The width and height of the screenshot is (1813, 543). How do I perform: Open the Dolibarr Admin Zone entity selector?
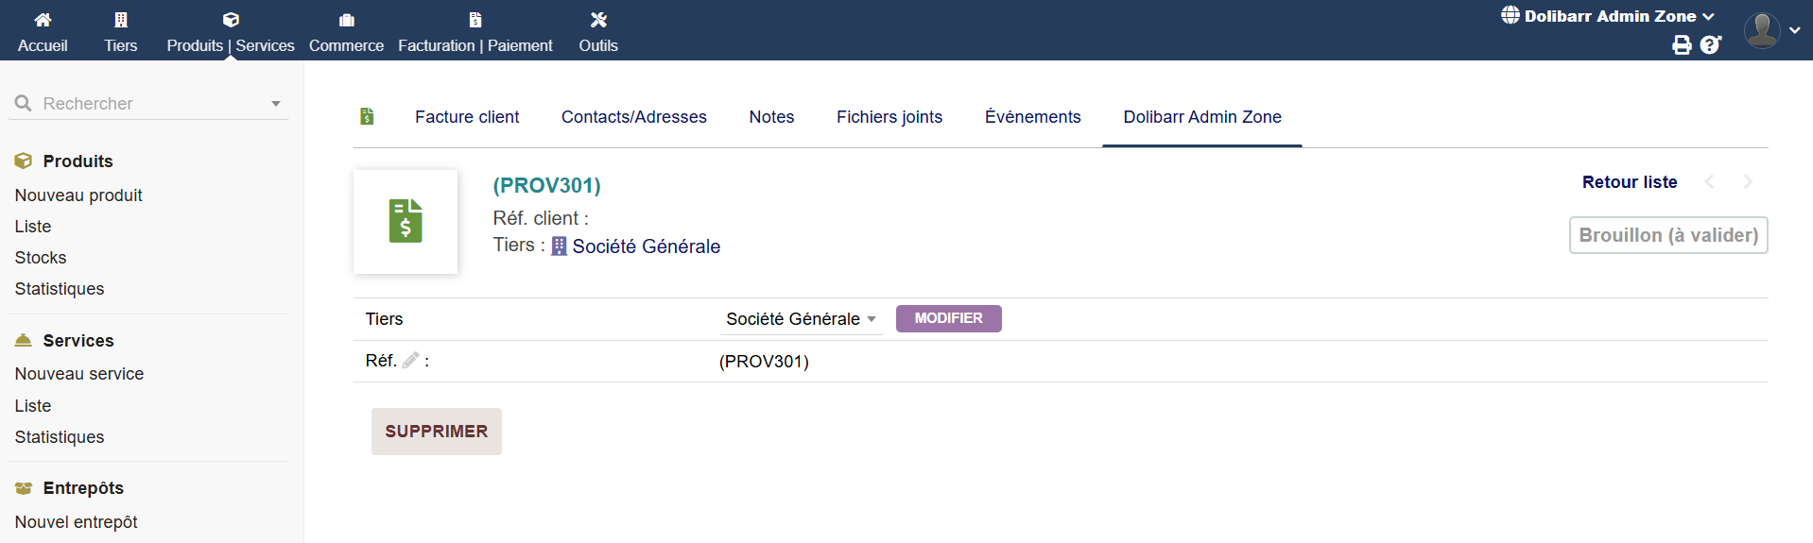point(1608,16)
